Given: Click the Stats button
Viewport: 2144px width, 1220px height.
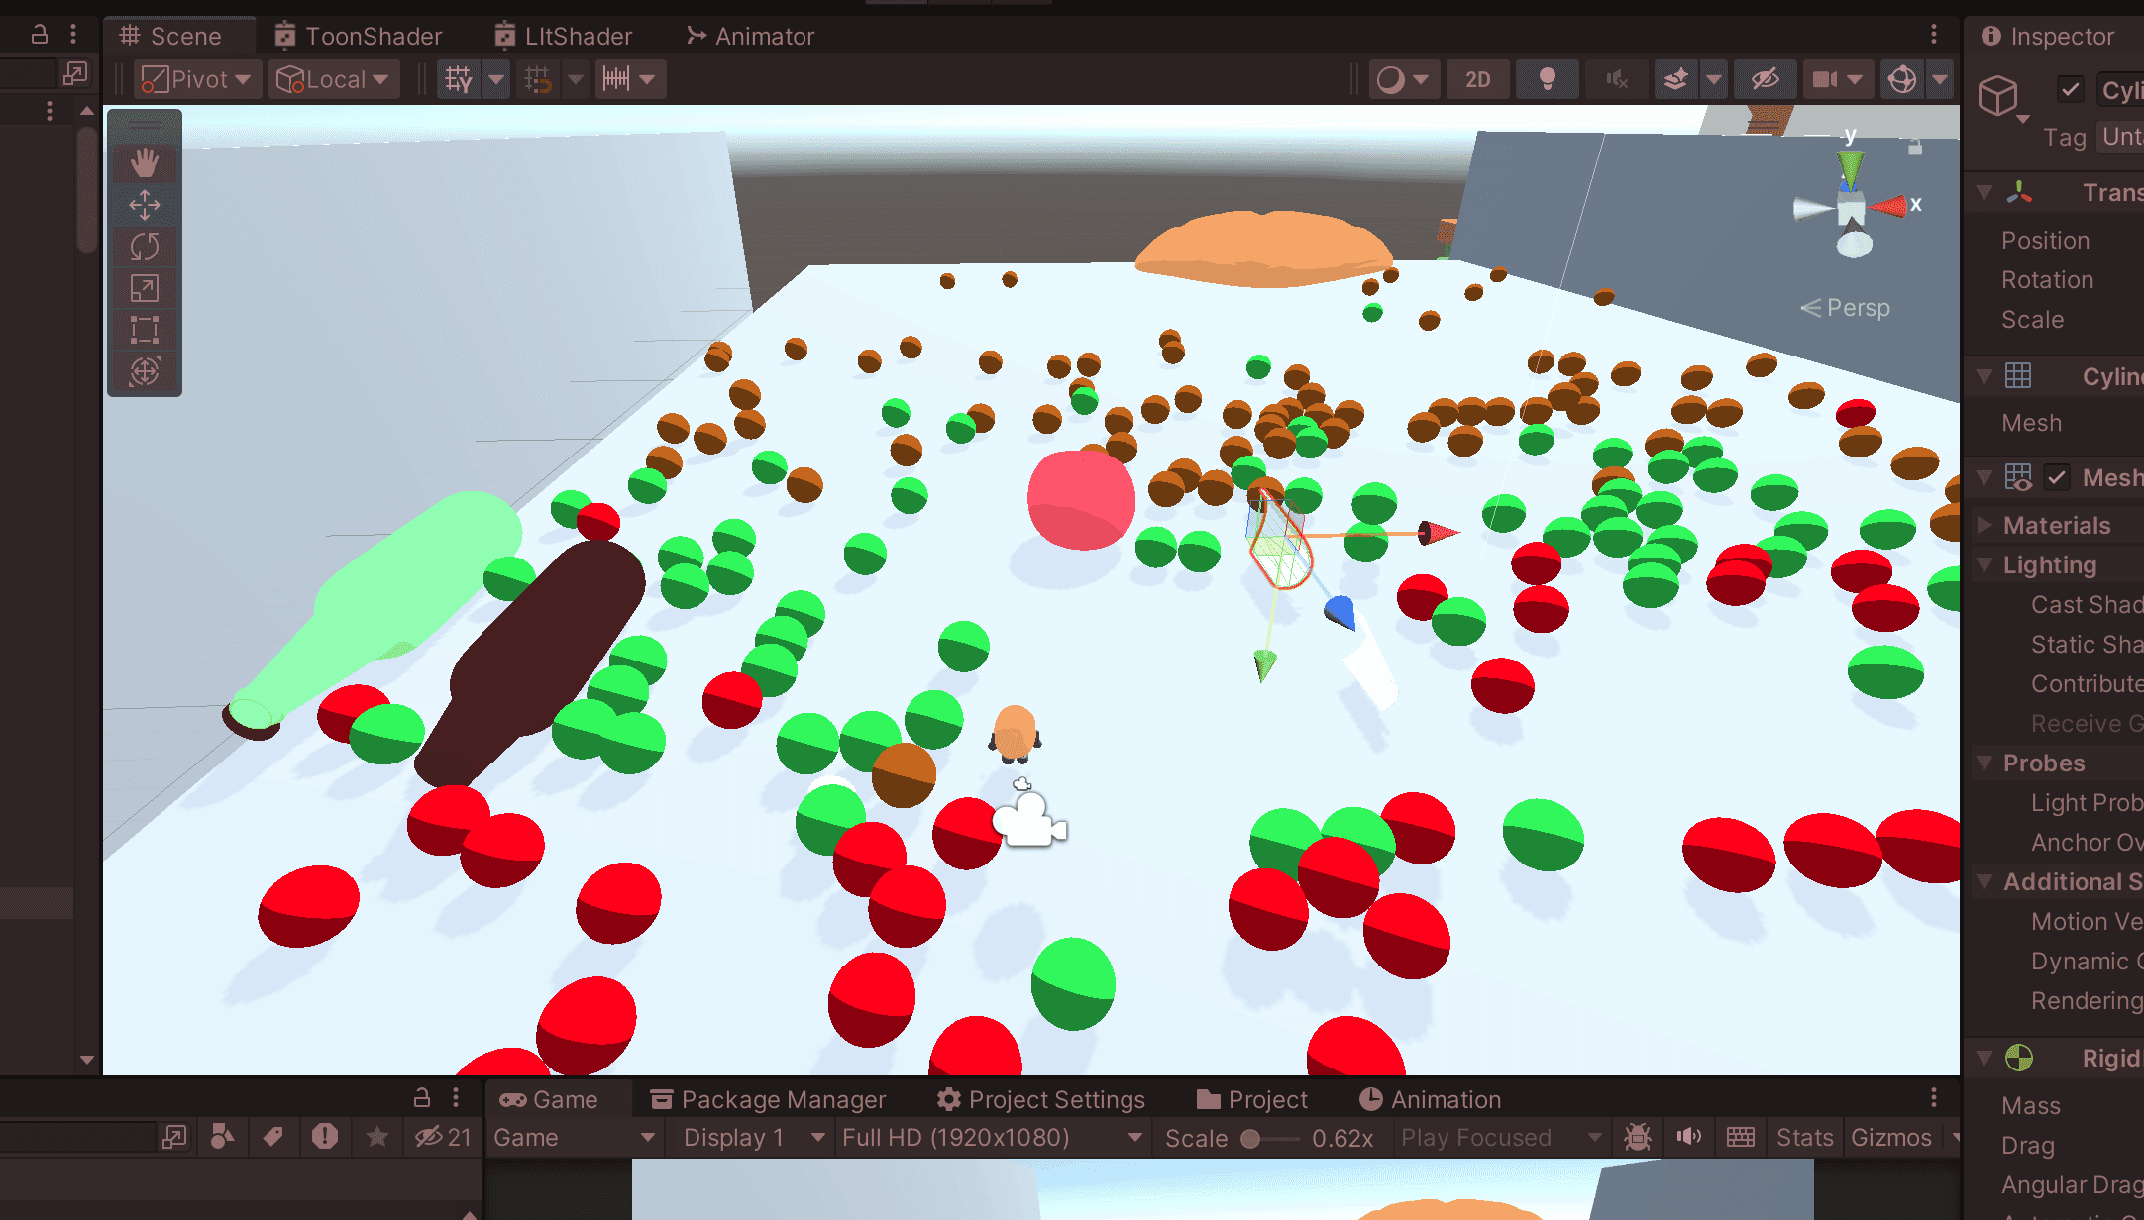Looking at the screenshot, I should click(1804, 1137).
